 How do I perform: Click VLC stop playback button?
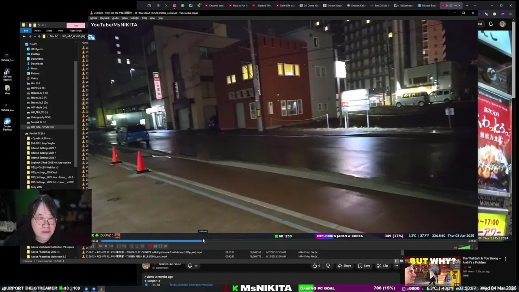[106, 246]
